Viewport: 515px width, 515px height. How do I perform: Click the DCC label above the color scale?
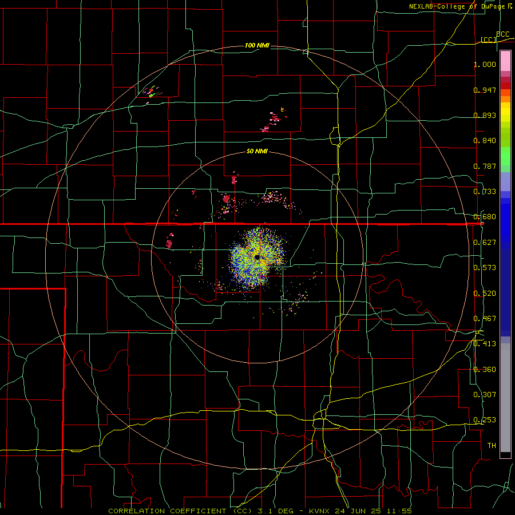pyautogui.click(x=502, y=34)
